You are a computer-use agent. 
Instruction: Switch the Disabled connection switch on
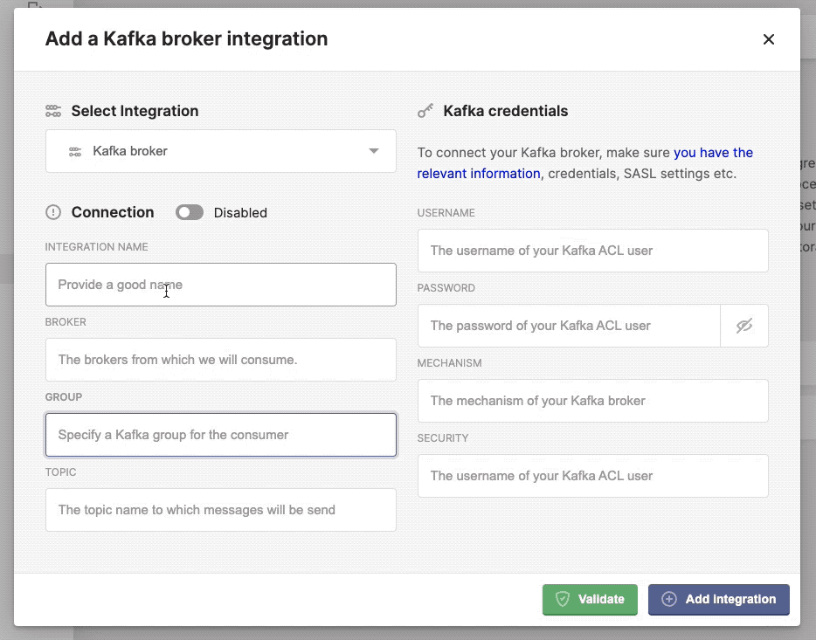point(190,212)
